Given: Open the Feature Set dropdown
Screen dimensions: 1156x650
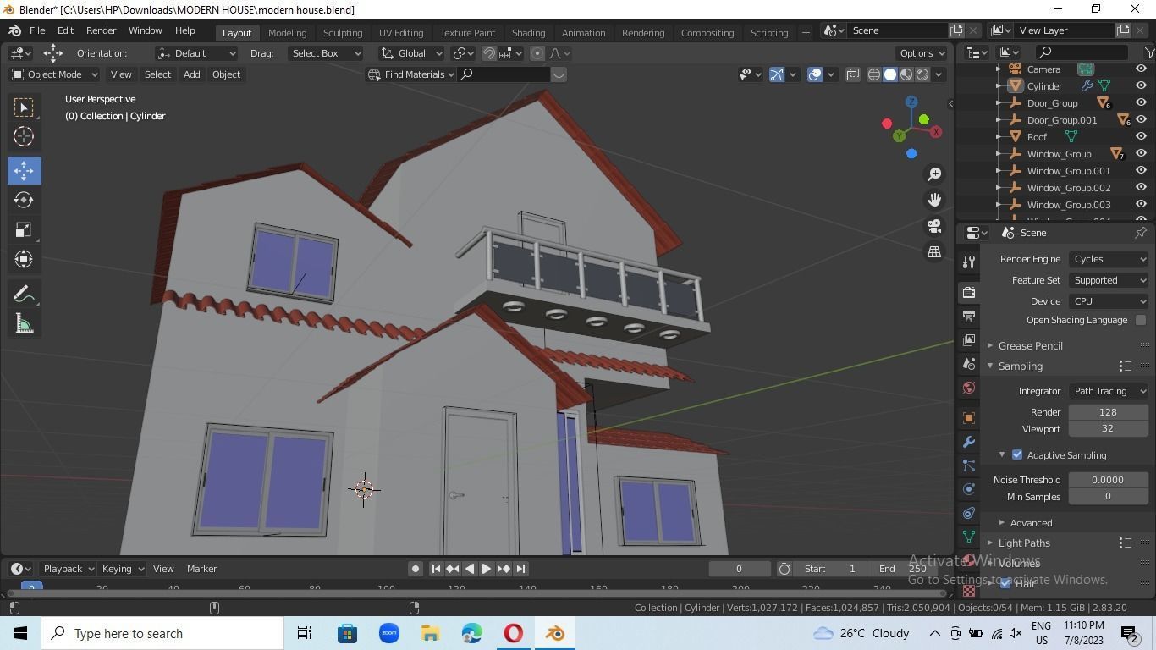Looking at the screenshot, I should pos(1109,280).
